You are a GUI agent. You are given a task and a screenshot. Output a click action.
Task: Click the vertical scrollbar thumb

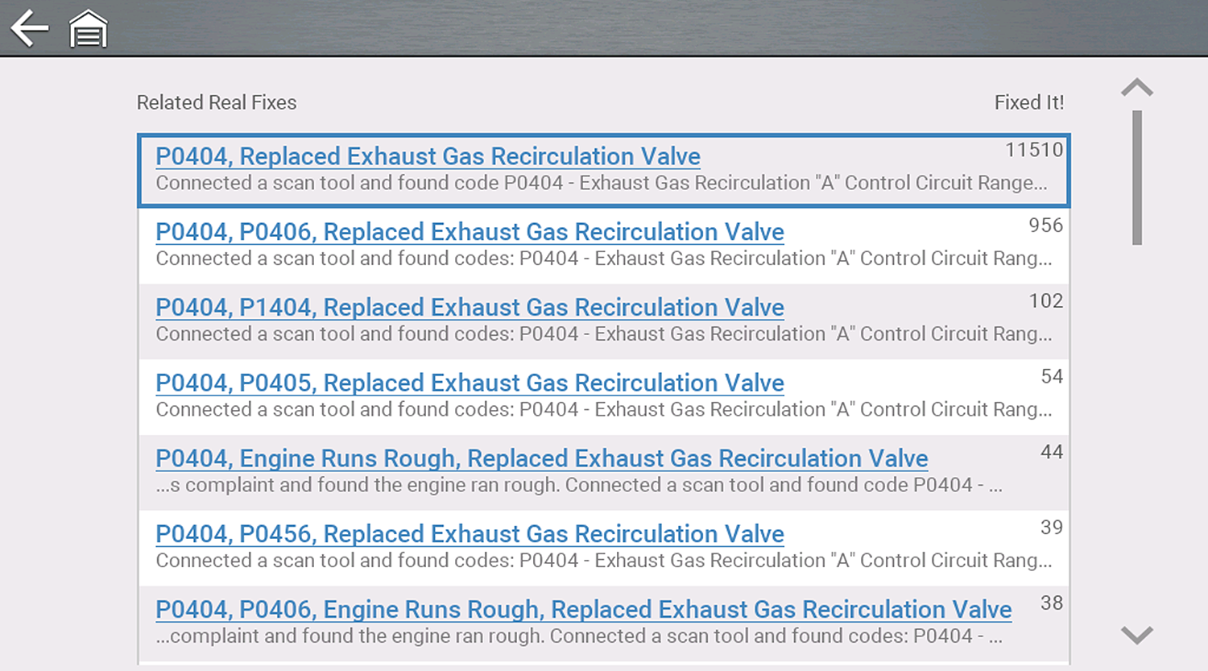[1136, 177]
